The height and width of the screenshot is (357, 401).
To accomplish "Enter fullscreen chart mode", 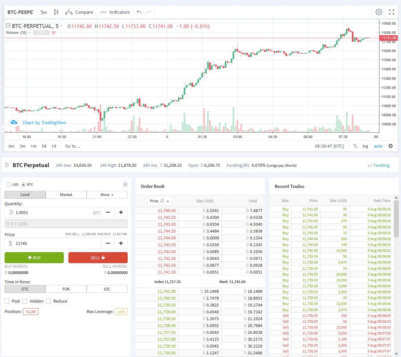I will click(x=392, y=12).
